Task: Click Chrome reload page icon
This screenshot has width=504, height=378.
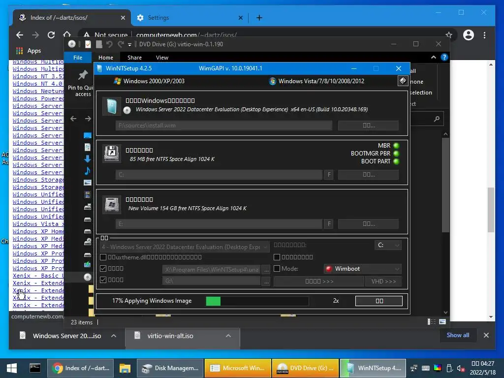Action: (51, 35)
